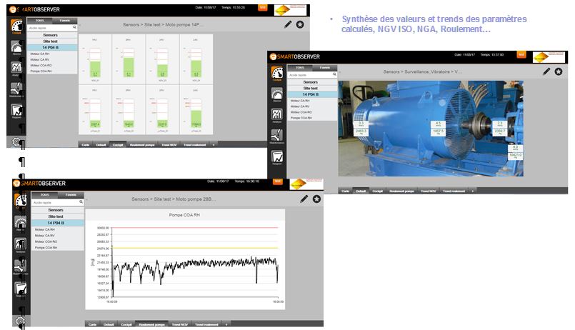Focus Accès rapide search field in motor photo window
Image resolution: width=575 pixels, height=330 pixels.
[311, 75]
